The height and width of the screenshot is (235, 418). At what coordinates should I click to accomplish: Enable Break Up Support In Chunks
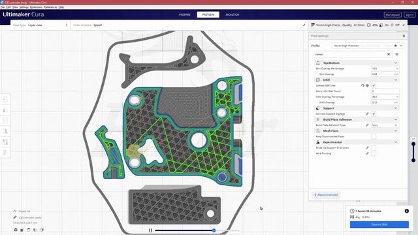point(374,148)
